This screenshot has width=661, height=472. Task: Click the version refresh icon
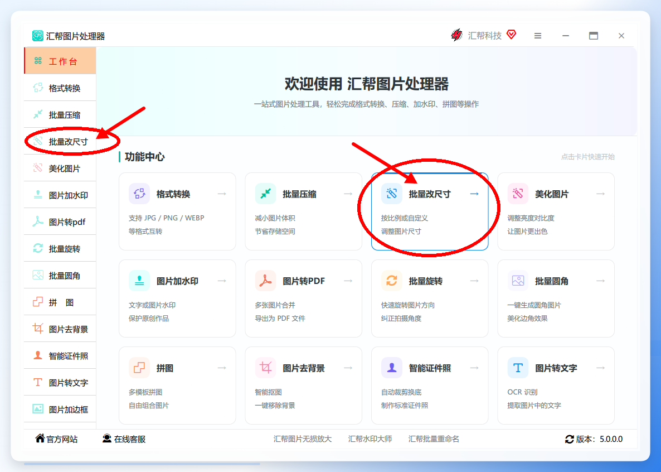[569, 439]
